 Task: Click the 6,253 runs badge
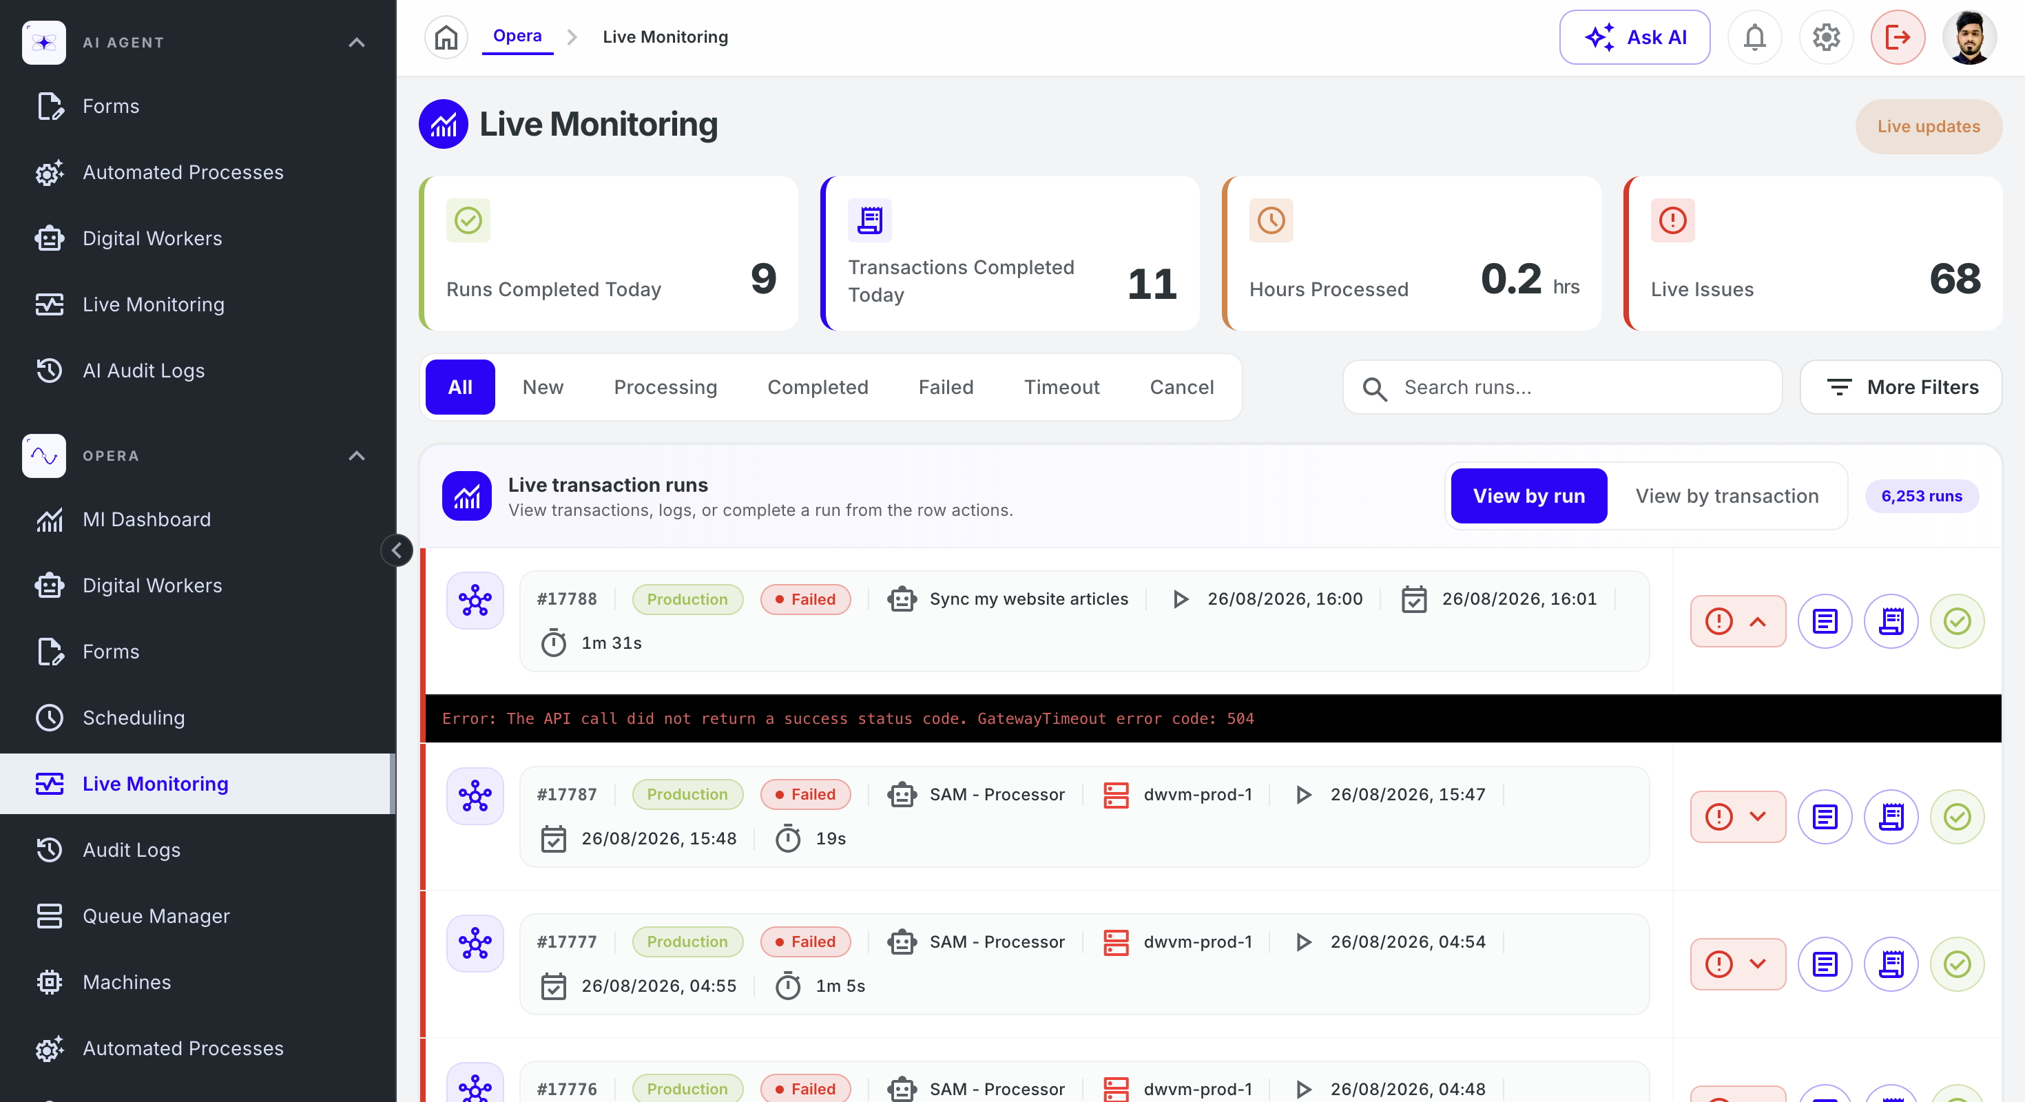1921,496
